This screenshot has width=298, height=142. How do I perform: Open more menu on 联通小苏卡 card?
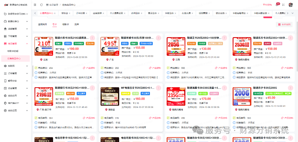point(92,38)
